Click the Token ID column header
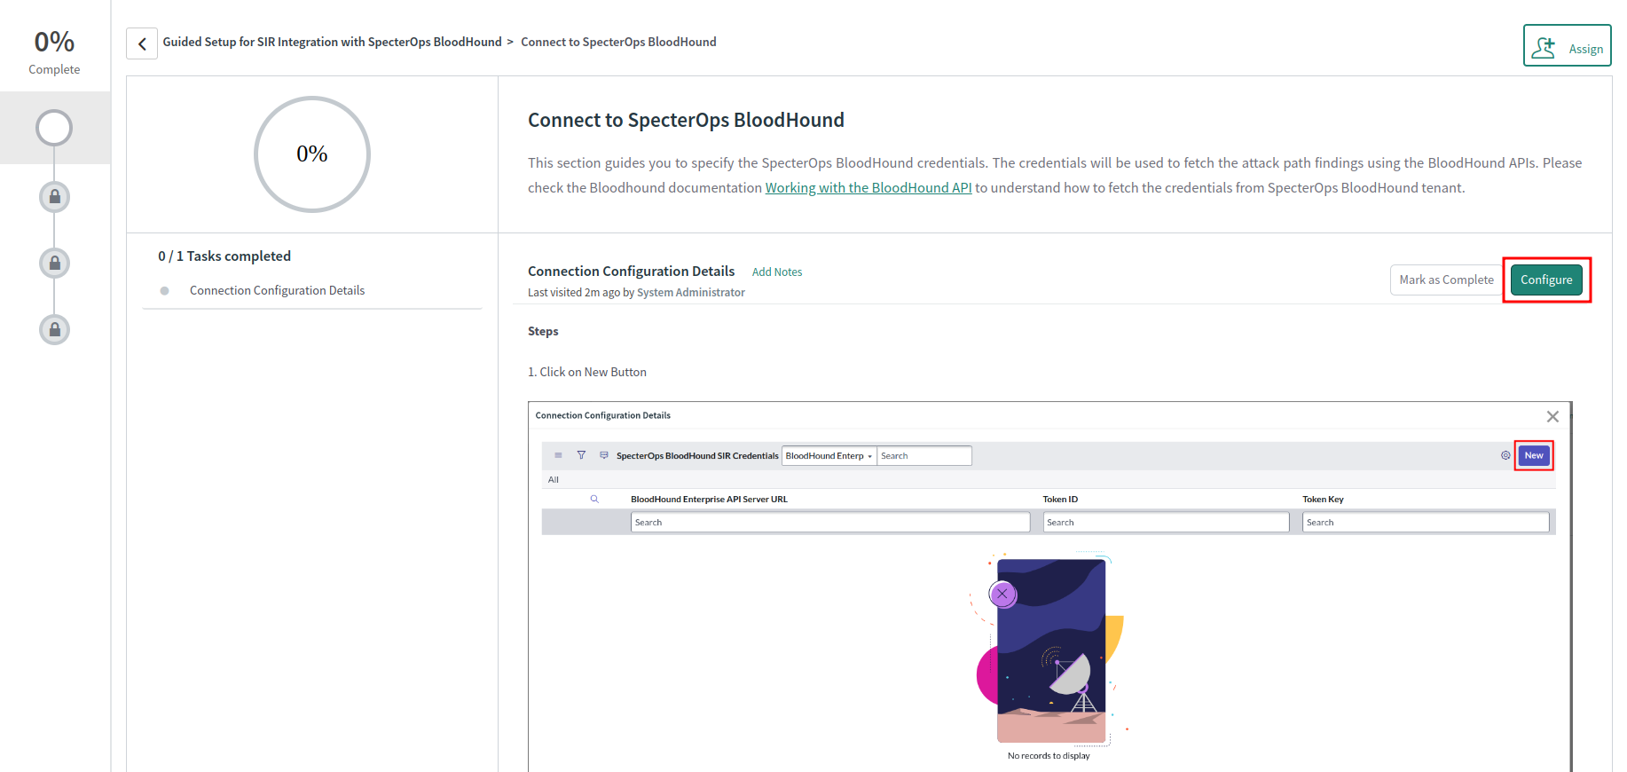Screen dimensions: 1627x772 [1060, 500]
